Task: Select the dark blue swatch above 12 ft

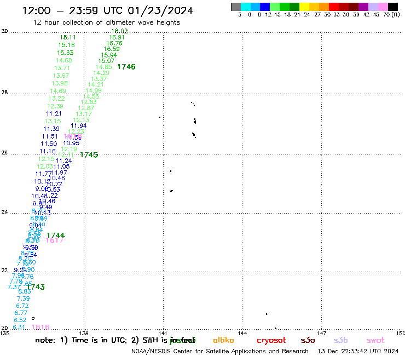Action: (265, 7)
